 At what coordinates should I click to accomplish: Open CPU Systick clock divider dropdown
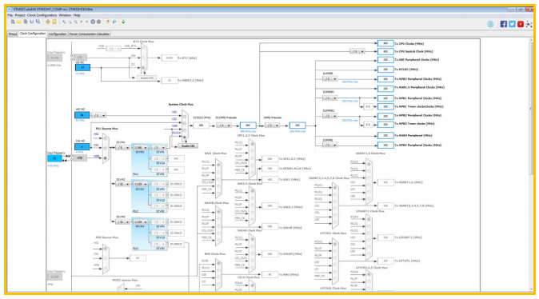357,51
